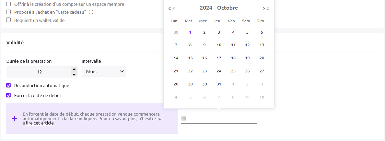Pick October 31 in the date picker

(x=219, y=84)
